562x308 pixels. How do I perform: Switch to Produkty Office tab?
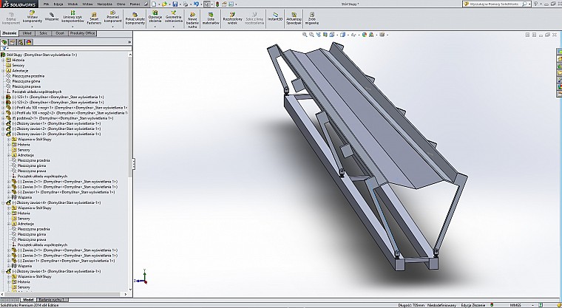click(82, 33)
